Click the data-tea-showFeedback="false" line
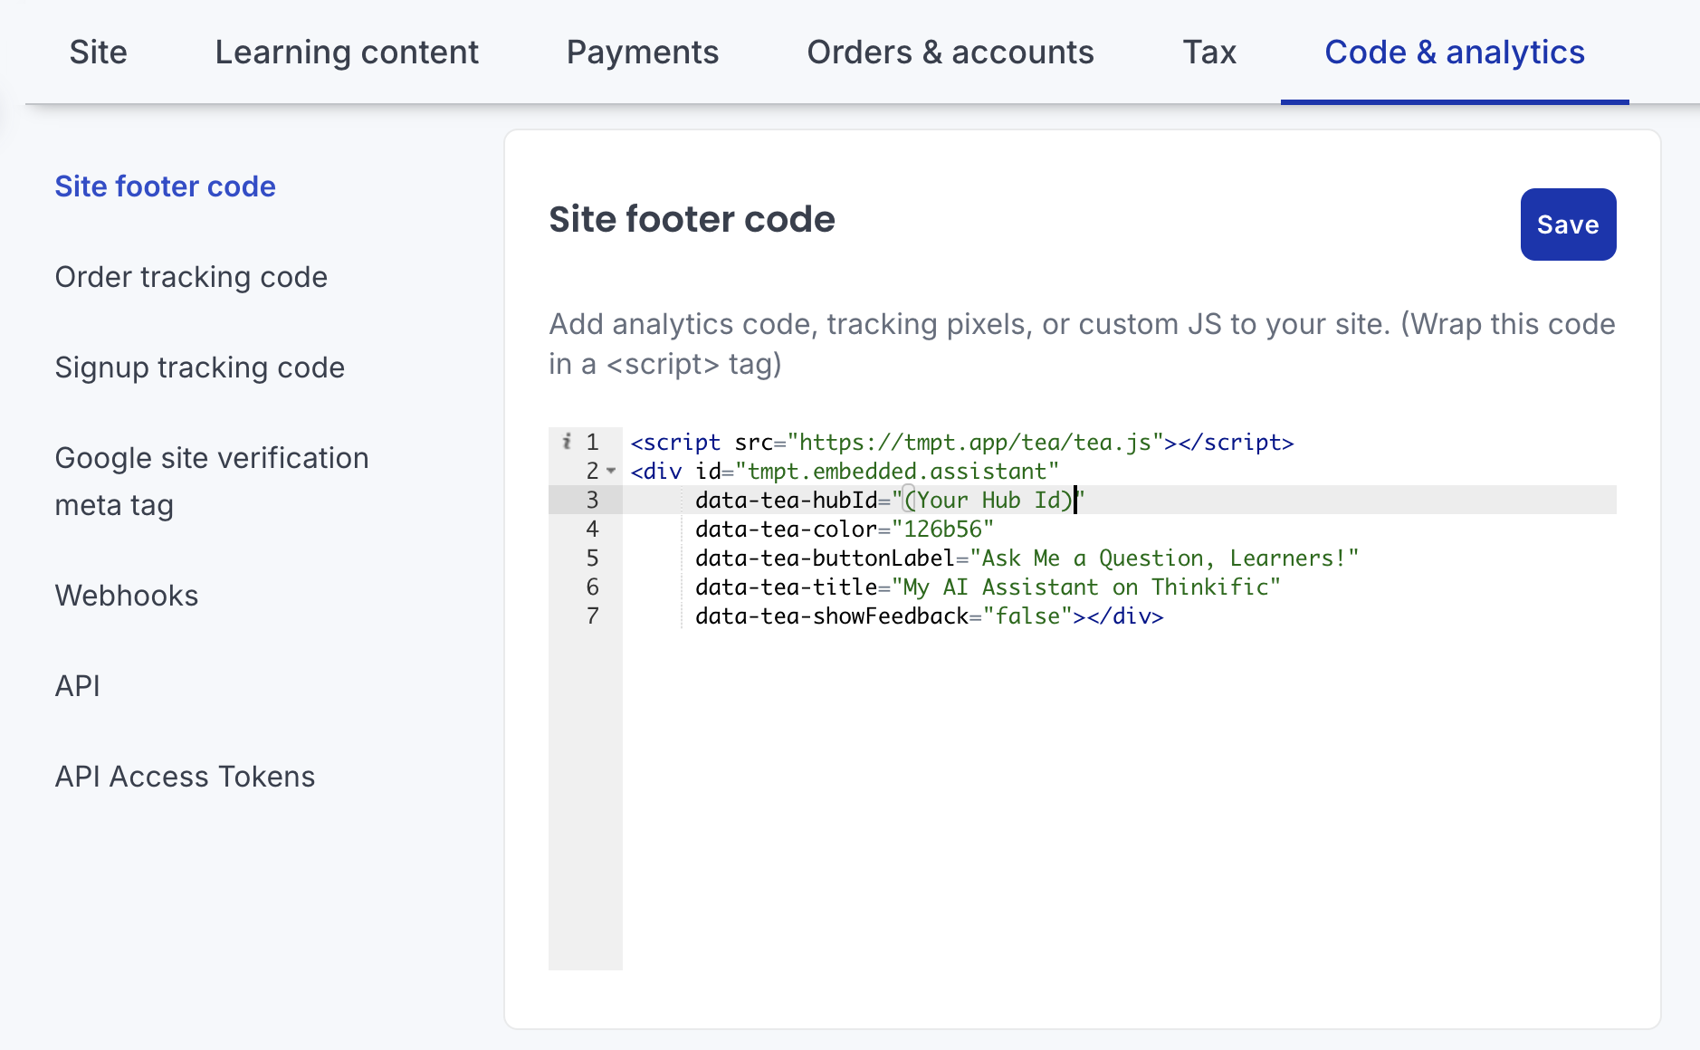This screenshot has height=1050, width=1700. (929, 616)
